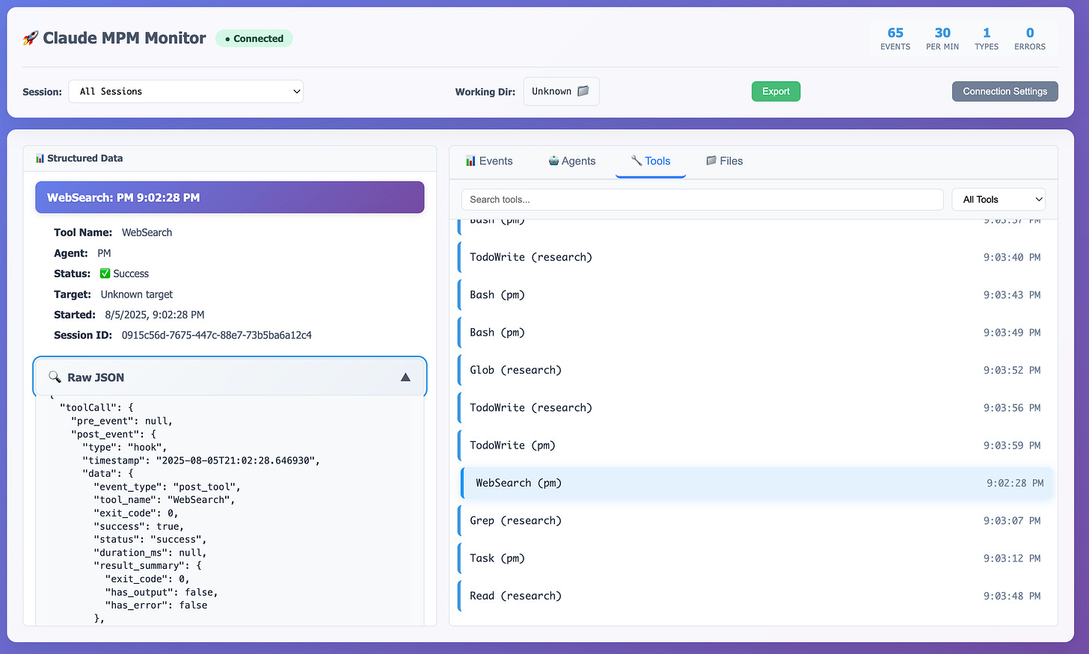1089x654 pixels.
Task: Open the Files tab
Action: click(724, 161)
